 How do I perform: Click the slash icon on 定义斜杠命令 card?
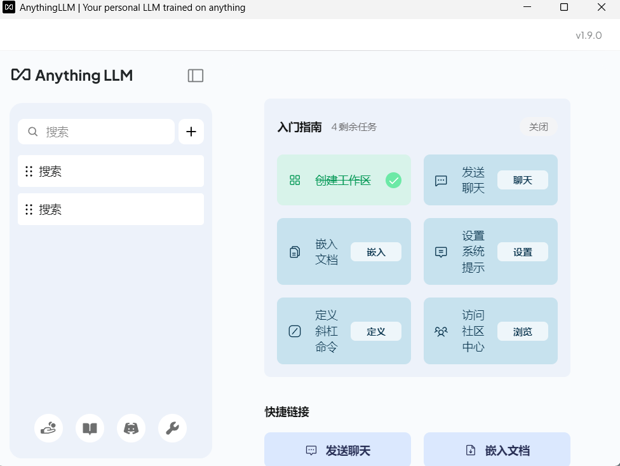coord(294,331)
